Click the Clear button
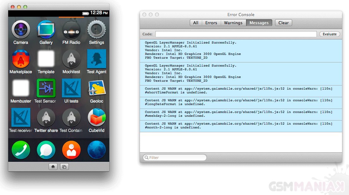349x195 pixels. [x=283, y=23]
